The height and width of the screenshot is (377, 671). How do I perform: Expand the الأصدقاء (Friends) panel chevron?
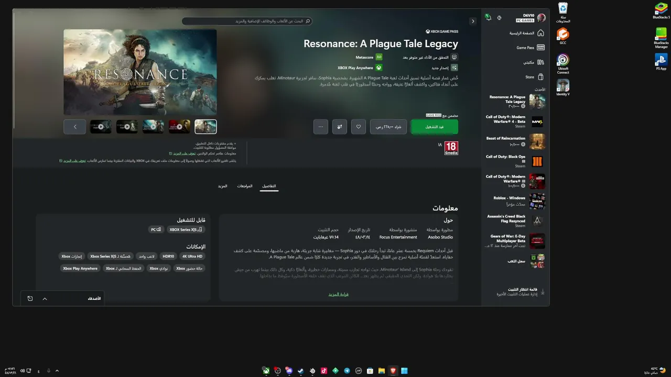(45, 298)
